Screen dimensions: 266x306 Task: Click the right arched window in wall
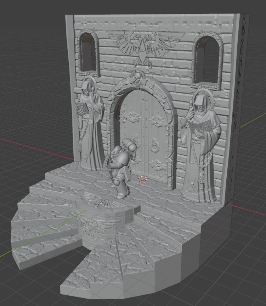click(x=207, y=61)
